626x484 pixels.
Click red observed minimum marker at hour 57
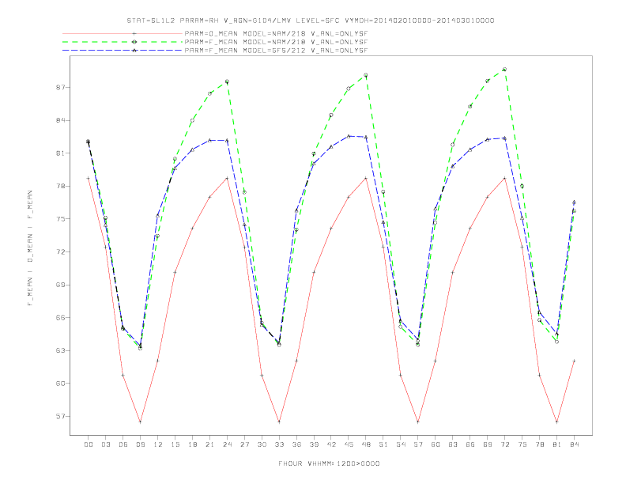[x=418, y=422]
